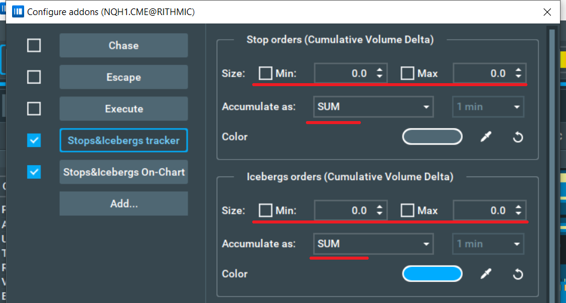
Task: Enable the Chase addon checkbox
Action: click(34, 46)
